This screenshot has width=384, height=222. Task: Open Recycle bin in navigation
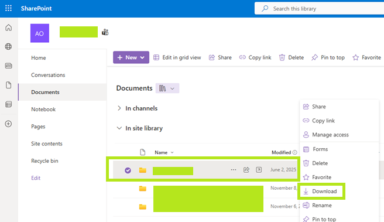44,160
